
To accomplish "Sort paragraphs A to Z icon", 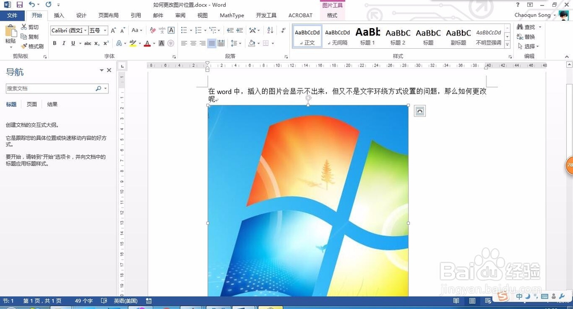I will pyautogui.click(x=270, y=30).
